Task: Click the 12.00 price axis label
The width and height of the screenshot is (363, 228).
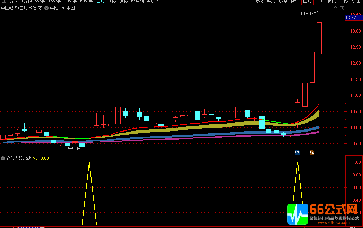Action: click(x=355, y=63)
